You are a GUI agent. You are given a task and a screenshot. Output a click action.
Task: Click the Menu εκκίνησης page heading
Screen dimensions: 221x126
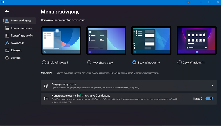click(60, 12)
